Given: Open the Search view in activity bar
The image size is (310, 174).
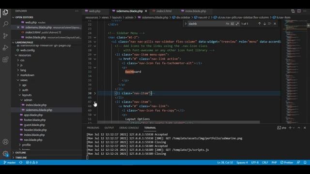Looking at the screenshot, I should 5,24.
